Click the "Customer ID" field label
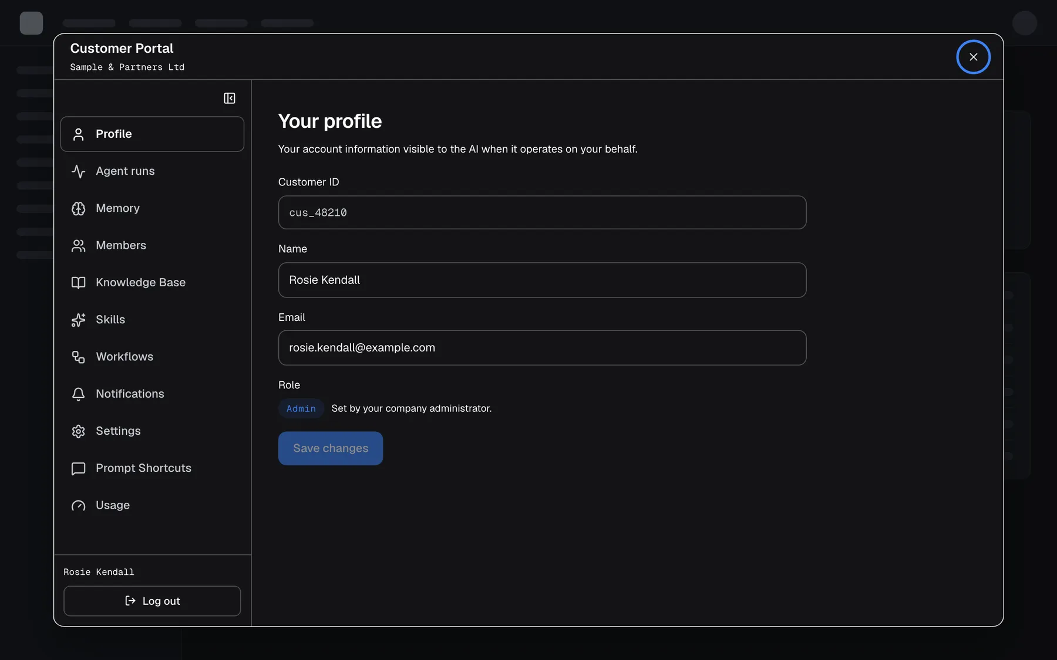1057x660 pixels. click(309, 182)
